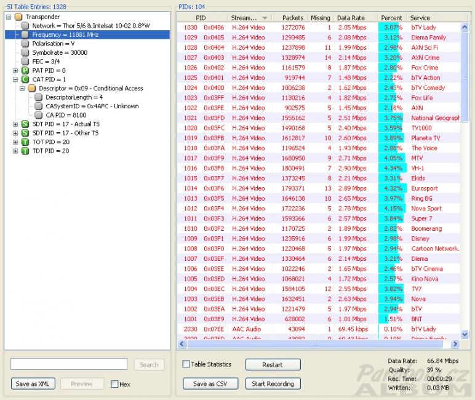Expand SDT PID = 17 Other TS node
Image resolution: width=475 pixels, height=400 pixels.
(x=15, y=133)
